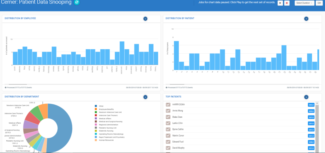Image resolution: width=325 pixels, height=153 pixels.
Task: Expand the Distribution by Patient panel menu
Action: coord(306,18)
